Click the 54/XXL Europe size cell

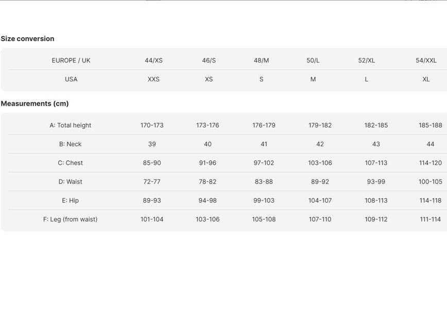pos(426,60)
